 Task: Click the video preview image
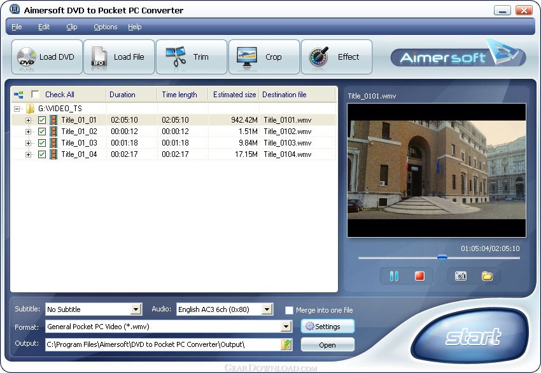point(437,170)
